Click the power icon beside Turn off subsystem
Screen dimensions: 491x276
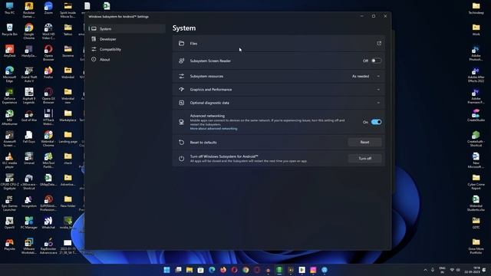(x=181, y=159)
